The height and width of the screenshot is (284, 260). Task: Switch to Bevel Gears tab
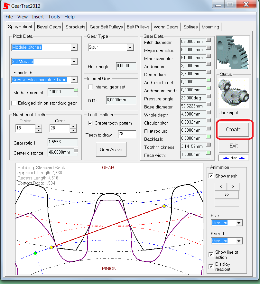click(49, 27)
